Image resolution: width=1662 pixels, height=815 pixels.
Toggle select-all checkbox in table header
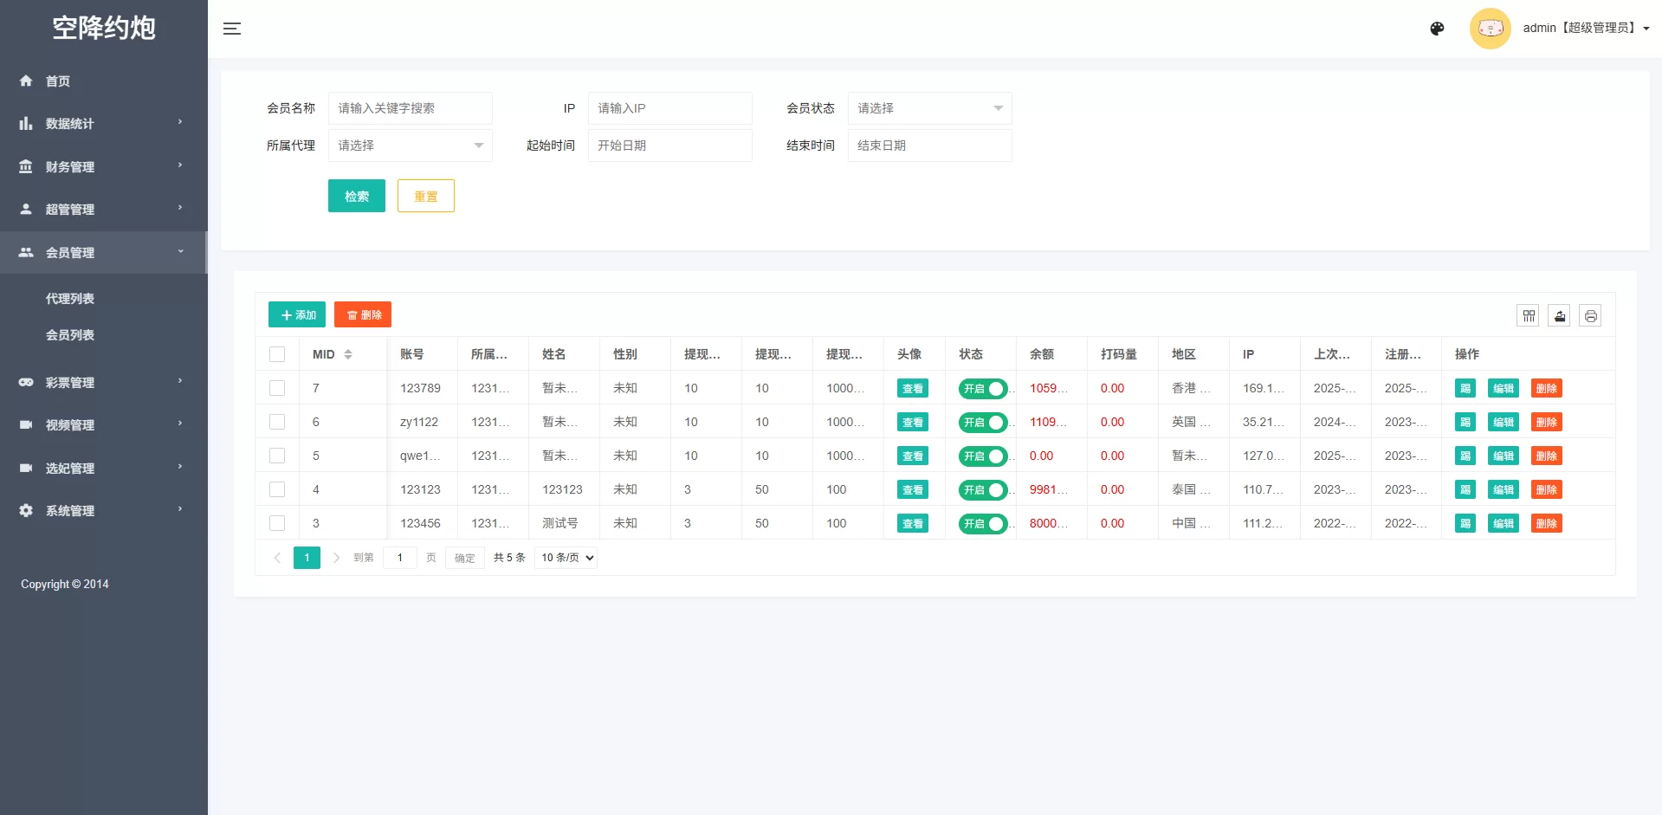[x=277, y=354]
